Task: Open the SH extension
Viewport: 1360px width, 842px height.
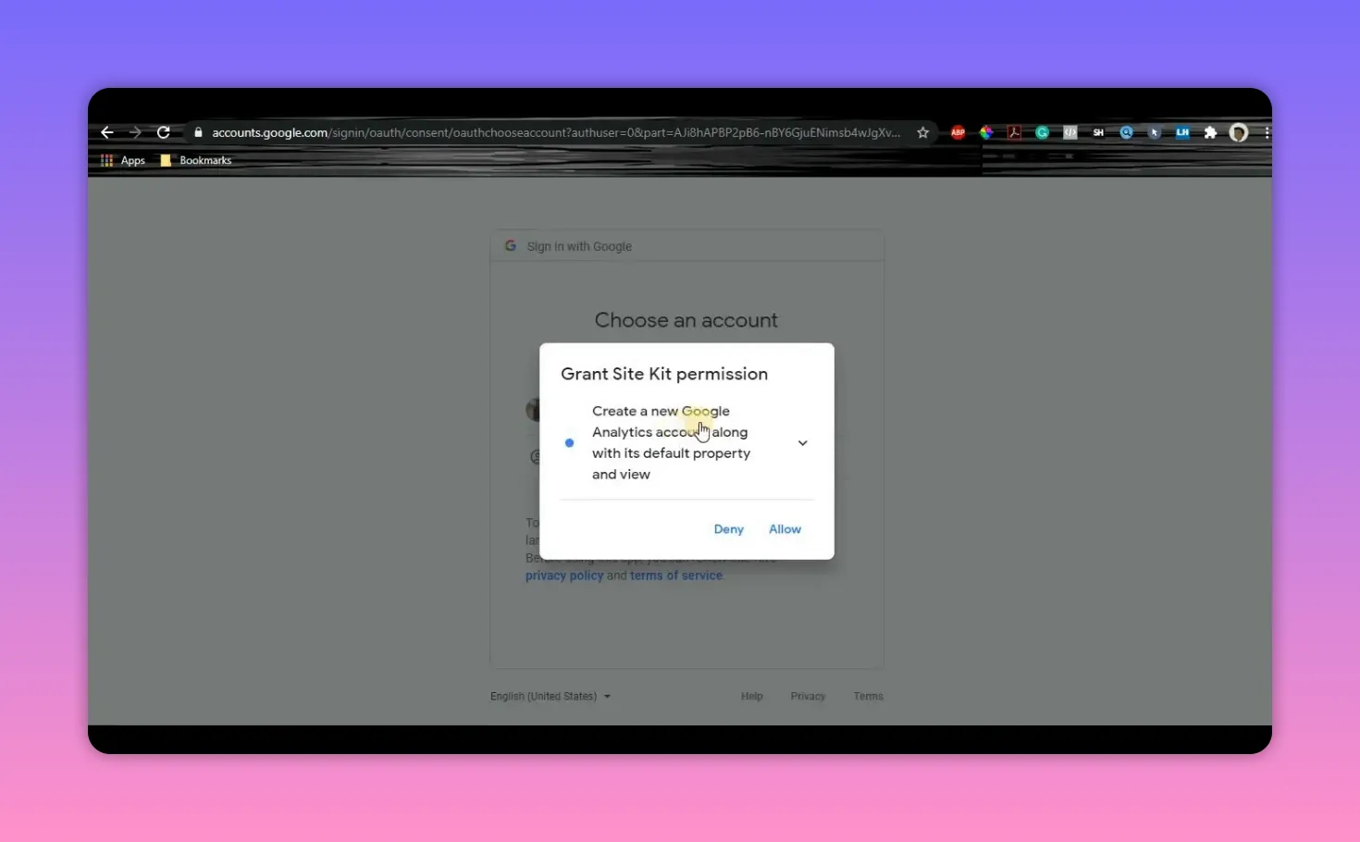Action: [1098, 132]
